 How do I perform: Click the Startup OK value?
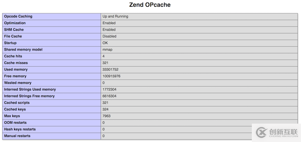(x=105, y=43)
